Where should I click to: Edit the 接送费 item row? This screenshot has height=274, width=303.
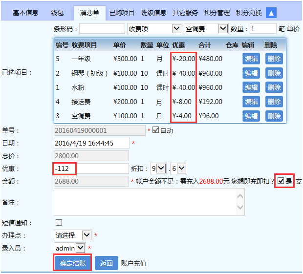point(251,102)
